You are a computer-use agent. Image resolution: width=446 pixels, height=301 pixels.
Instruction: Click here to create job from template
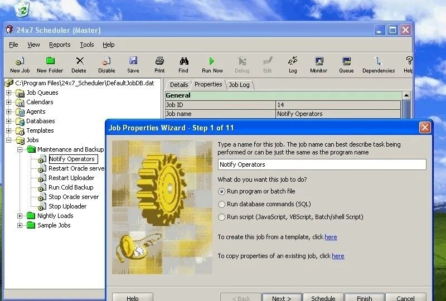click(331, 237)
